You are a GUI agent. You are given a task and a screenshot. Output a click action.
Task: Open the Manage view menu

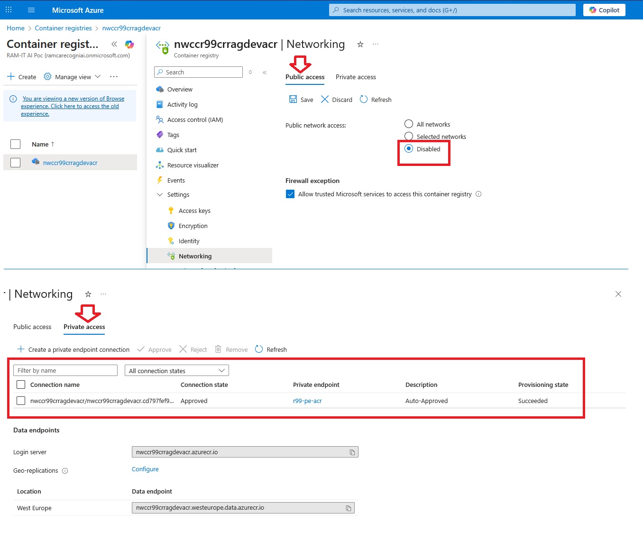72,76
